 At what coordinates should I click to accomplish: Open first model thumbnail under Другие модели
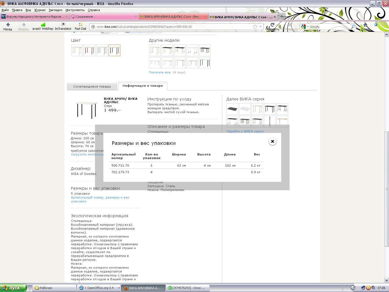[155, 50]
